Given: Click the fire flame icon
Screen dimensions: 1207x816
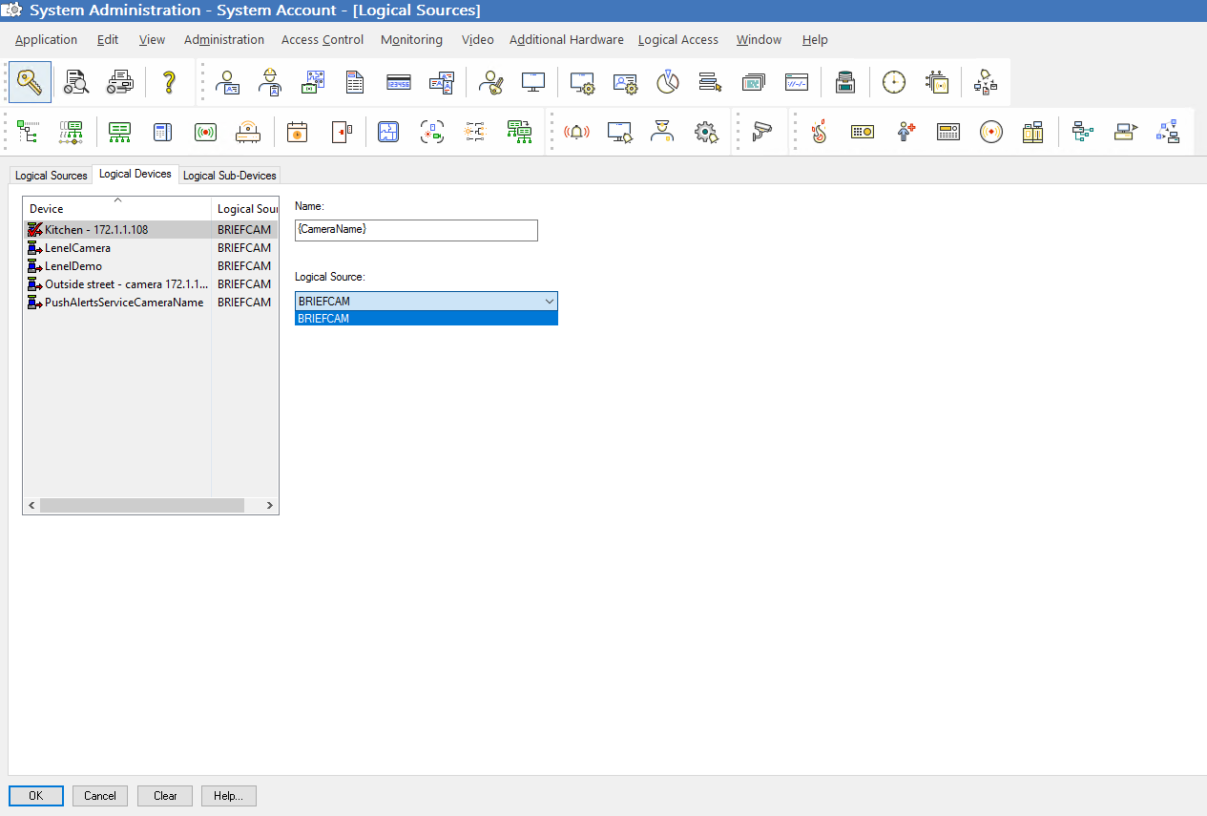Looking at the screenshot, I should [x=819, y=132].
